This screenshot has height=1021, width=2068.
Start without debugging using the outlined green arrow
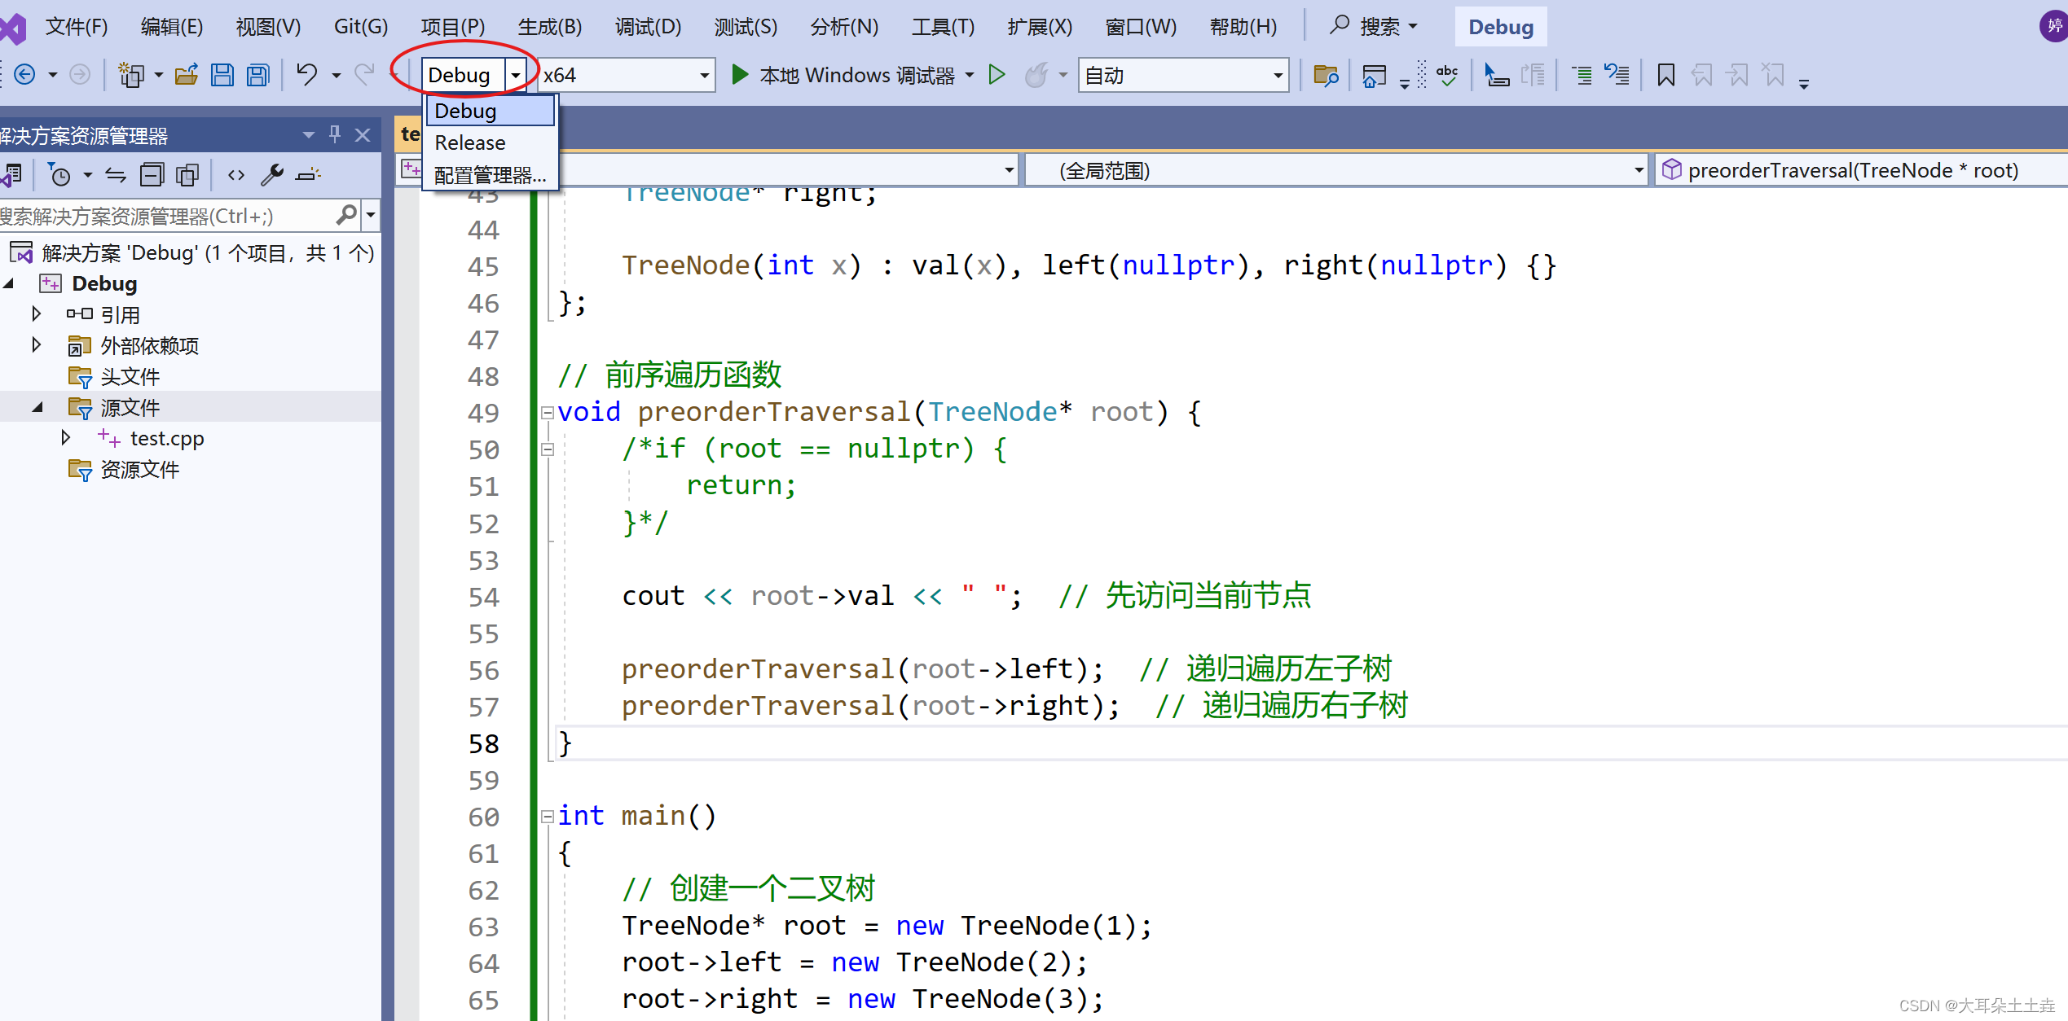997,75
